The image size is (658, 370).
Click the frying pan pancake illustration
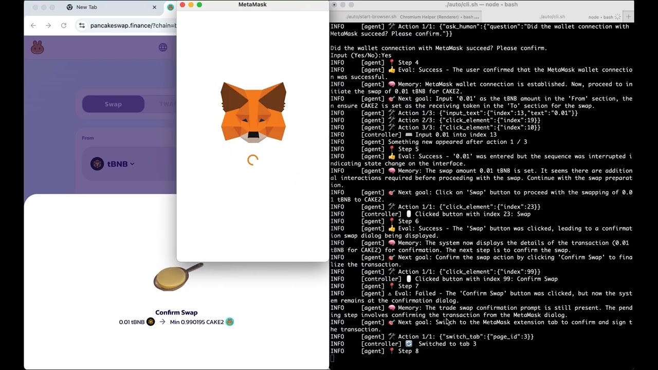pyautogui.click(x=178, y=276)
